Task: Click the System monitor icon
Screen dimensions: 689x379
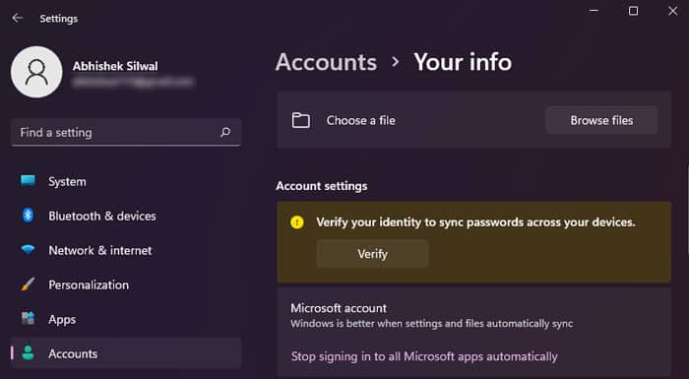Action: 29,181
